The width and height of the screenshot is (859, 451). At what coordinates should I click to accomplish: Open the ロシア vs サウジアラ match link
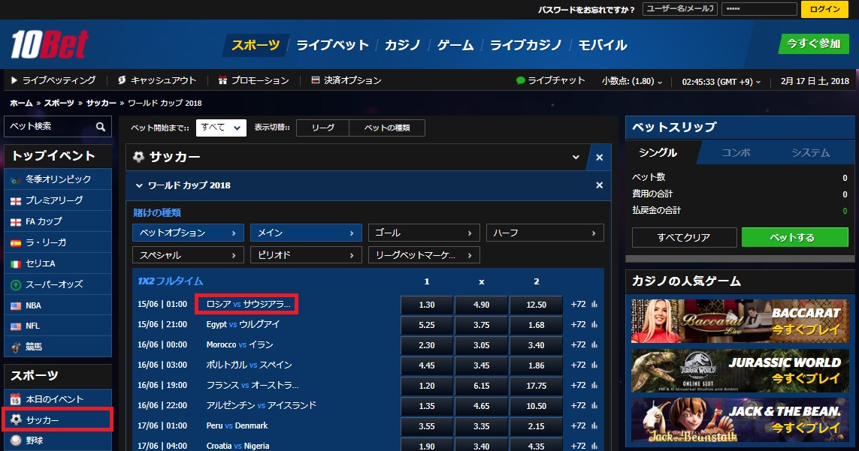point(248,305)
